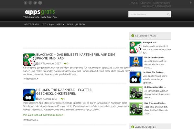Click the scroll-to-top arrow icon
Viewport: 194px width, 129px height.
click(191, 3)
